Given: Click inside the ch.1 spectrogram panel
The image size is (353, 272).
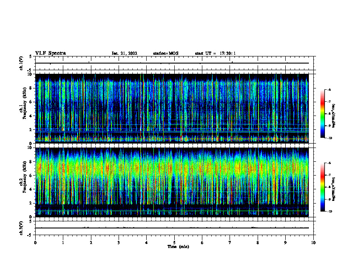Looking at the screenshot, I should (x=172, y=108).
